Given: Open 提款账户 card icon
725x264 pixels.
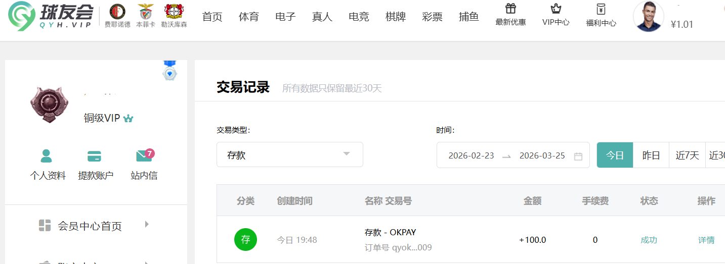Looking at the screenshot, I should point(95,156).
